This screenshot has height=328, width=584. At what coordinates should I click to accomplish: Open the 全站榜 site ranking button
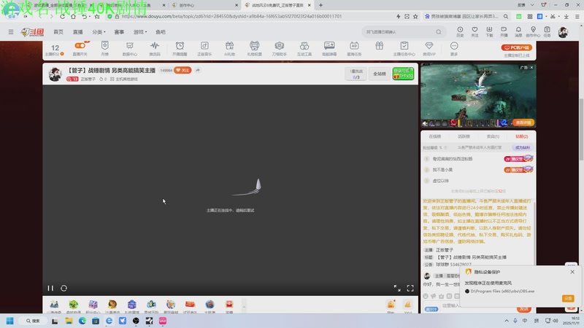click(x=380, y=74)
